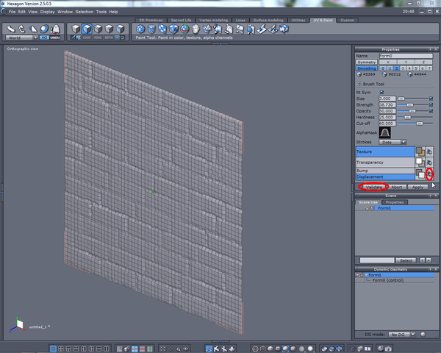Click the scale cone tool icon

point(33,29)
